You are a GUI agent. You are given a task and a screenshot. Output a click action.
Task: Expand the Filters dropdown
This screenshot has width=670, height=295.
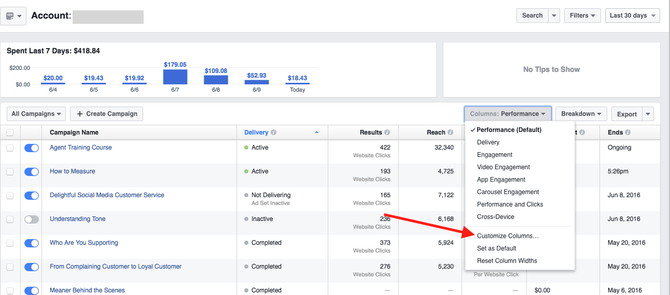click(x=582, y=16)
